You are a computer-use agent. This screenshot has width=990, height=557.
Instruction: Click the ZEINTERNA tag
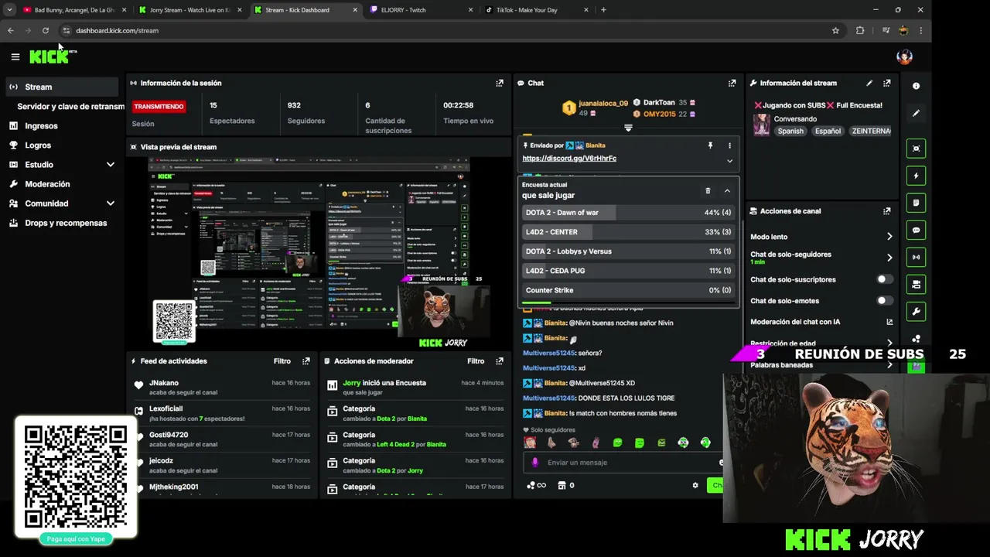point(870,131)
